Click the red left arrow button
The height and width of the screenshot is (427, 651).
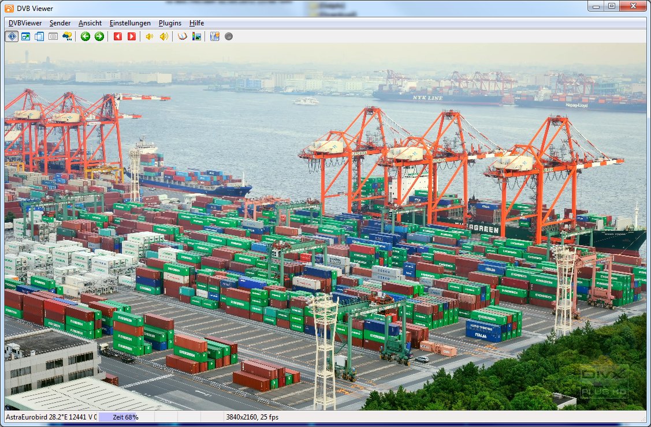(118, 36)
